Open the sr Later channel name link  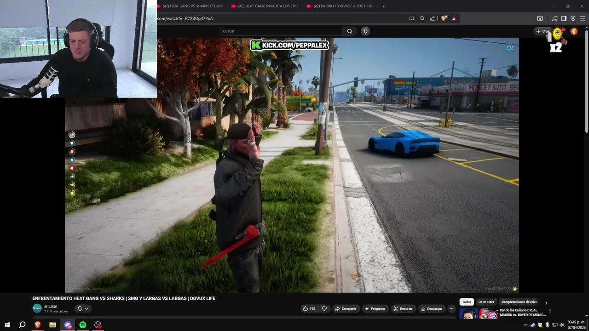pos(51,306)
